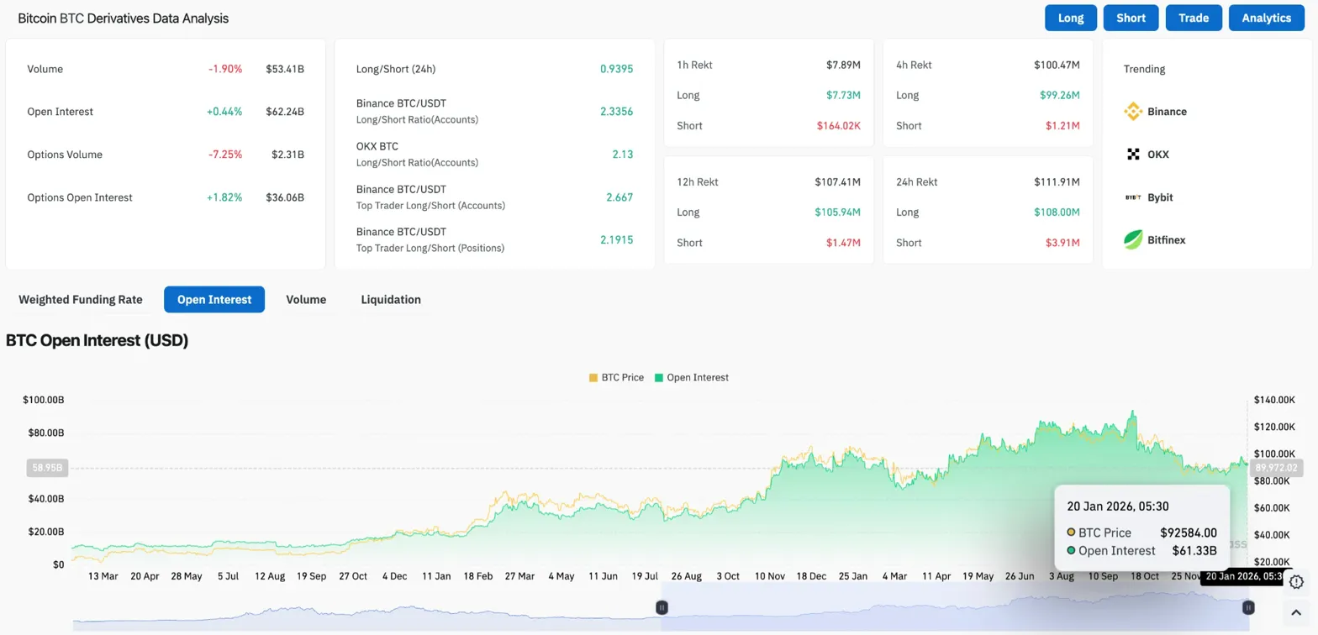Screen dimensions: 1318x635
Task: Click the Binance logo icon in Trending
Action: tap(1133, 112)
